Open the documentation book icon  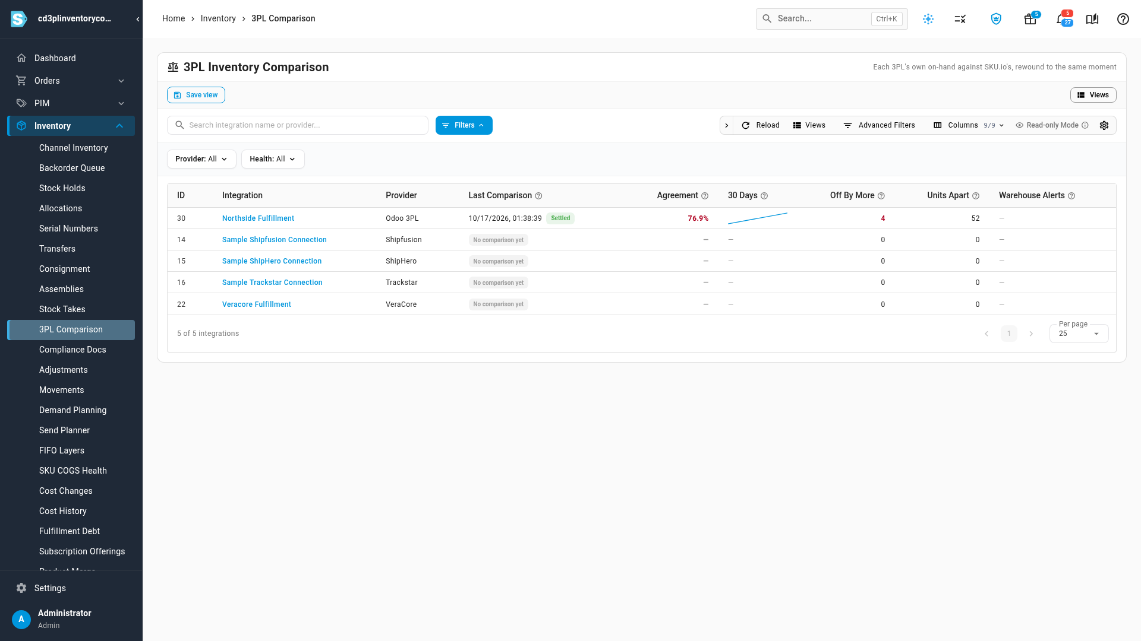tap(1092, 19)
